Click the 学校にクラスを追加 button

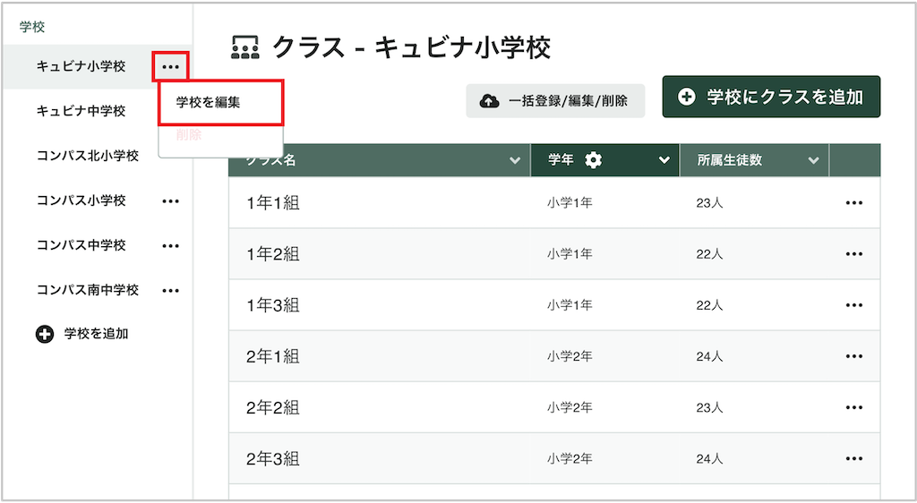point(771,97)
